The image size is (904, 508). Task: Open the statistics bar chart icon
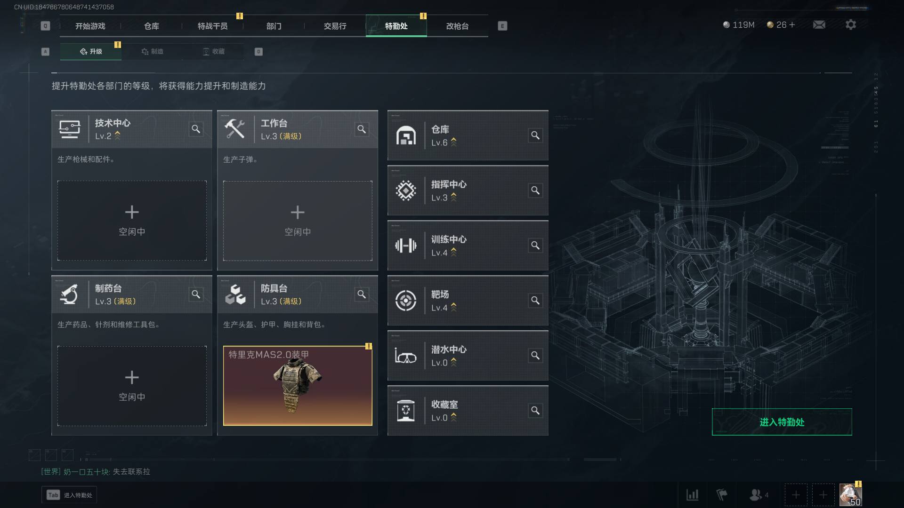pyautogui.click(x=692, y=495)
